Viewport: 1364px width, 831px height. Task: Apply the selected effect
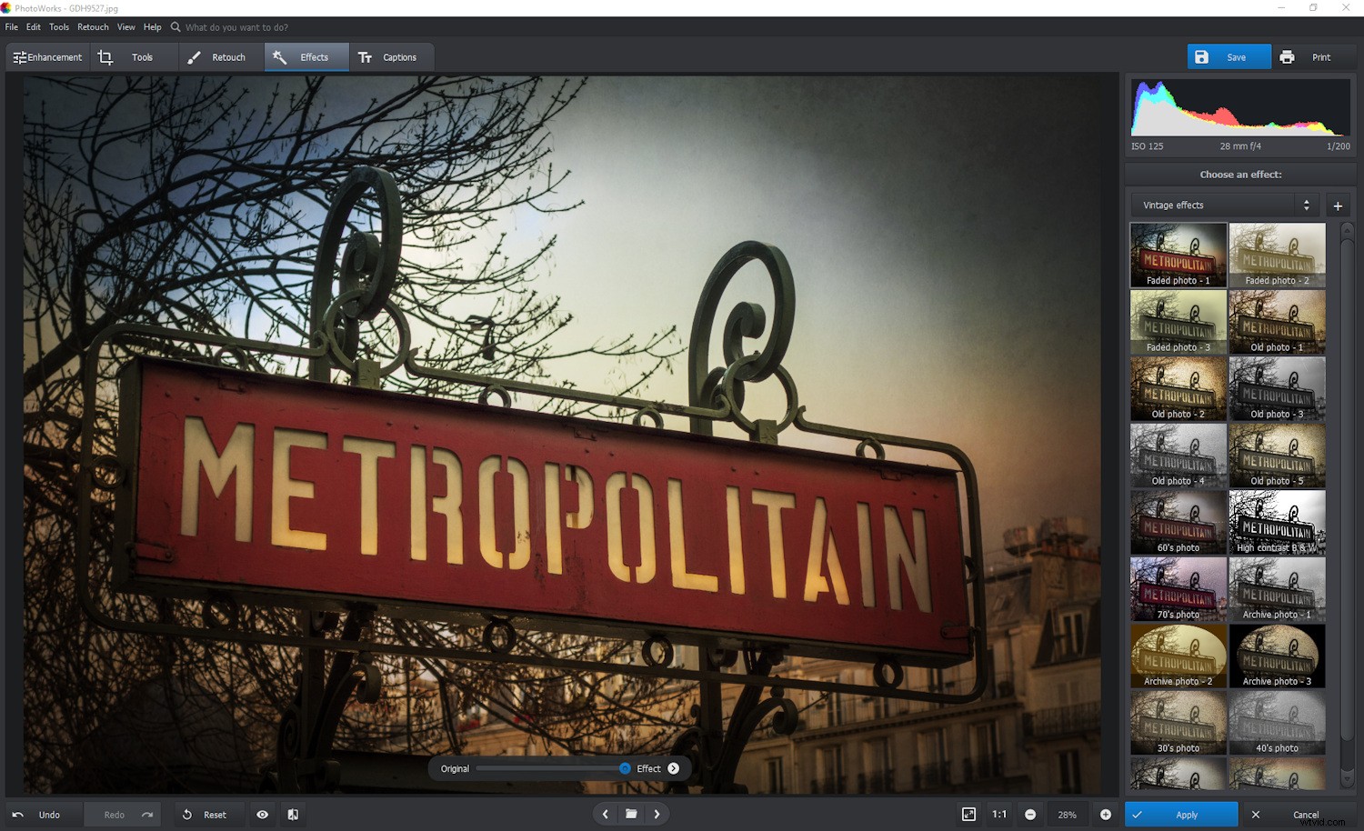coord(1180,814)
